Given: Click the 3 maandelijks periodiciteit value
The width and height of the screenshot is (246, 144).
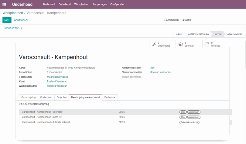Looking at the screenshot, I should coord(54,72).
